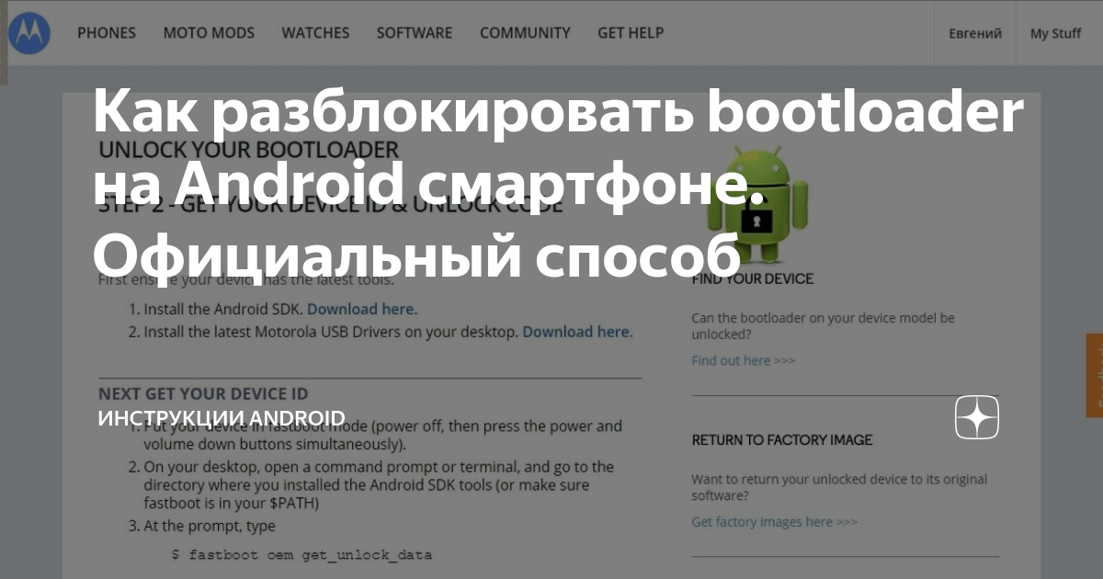Screen dimensions: 1103x579
Task: Click the ИНСТРУКЦИИ ANDROID label
Action: click(222, 418)
